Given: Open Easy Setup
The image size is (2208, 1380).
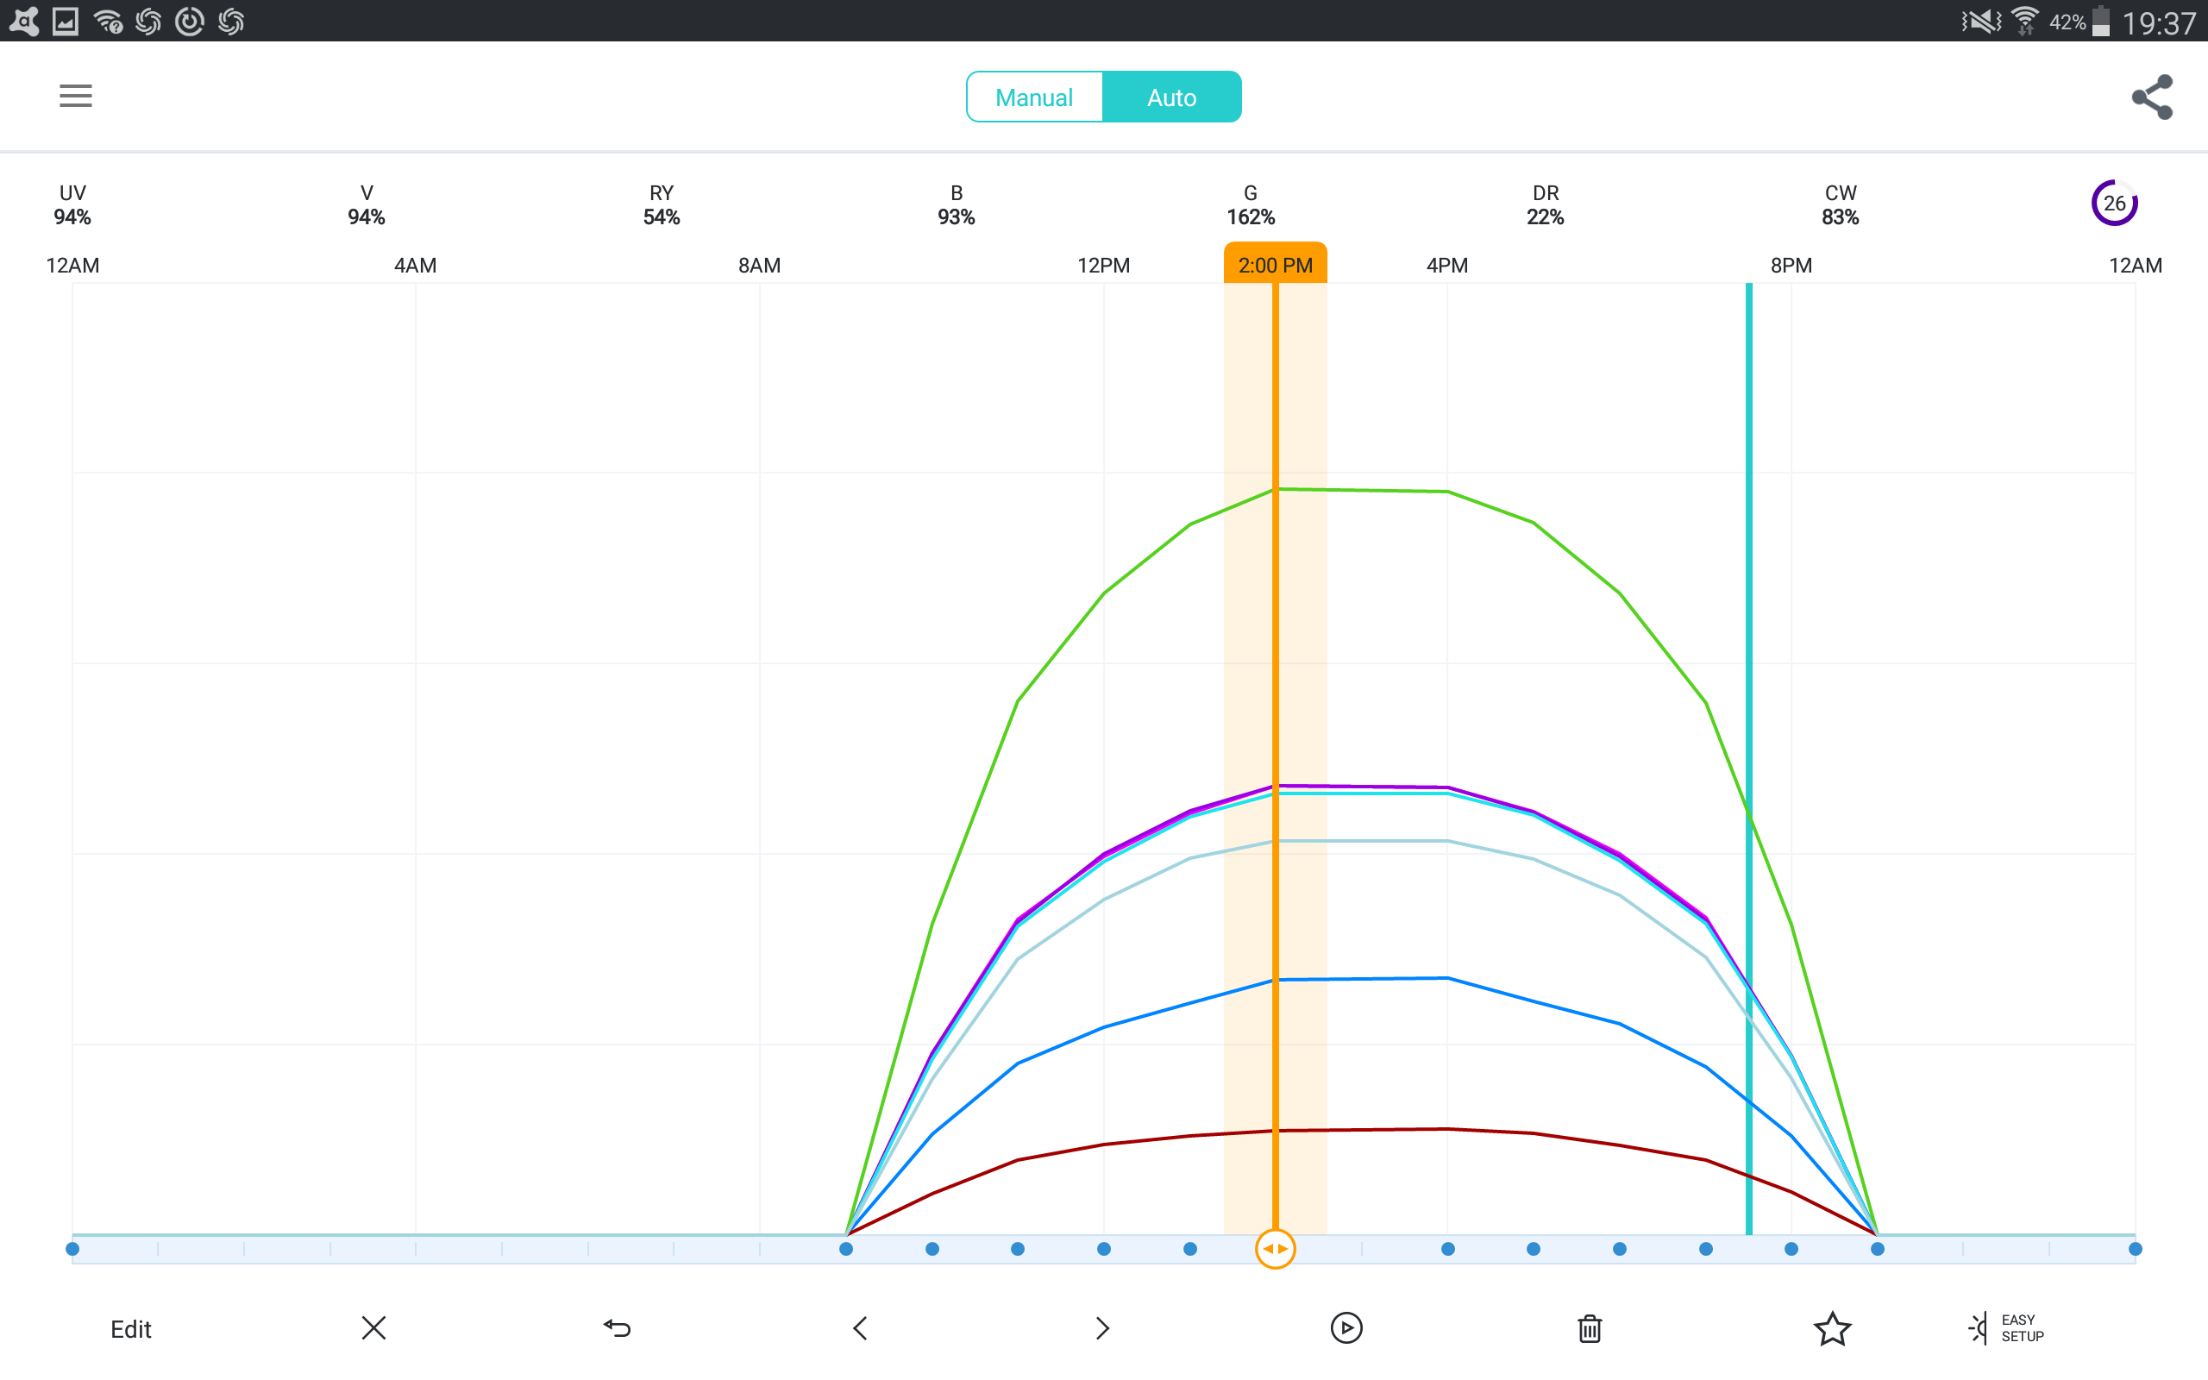Looking at the screenshot, I should (2006, 1328).
